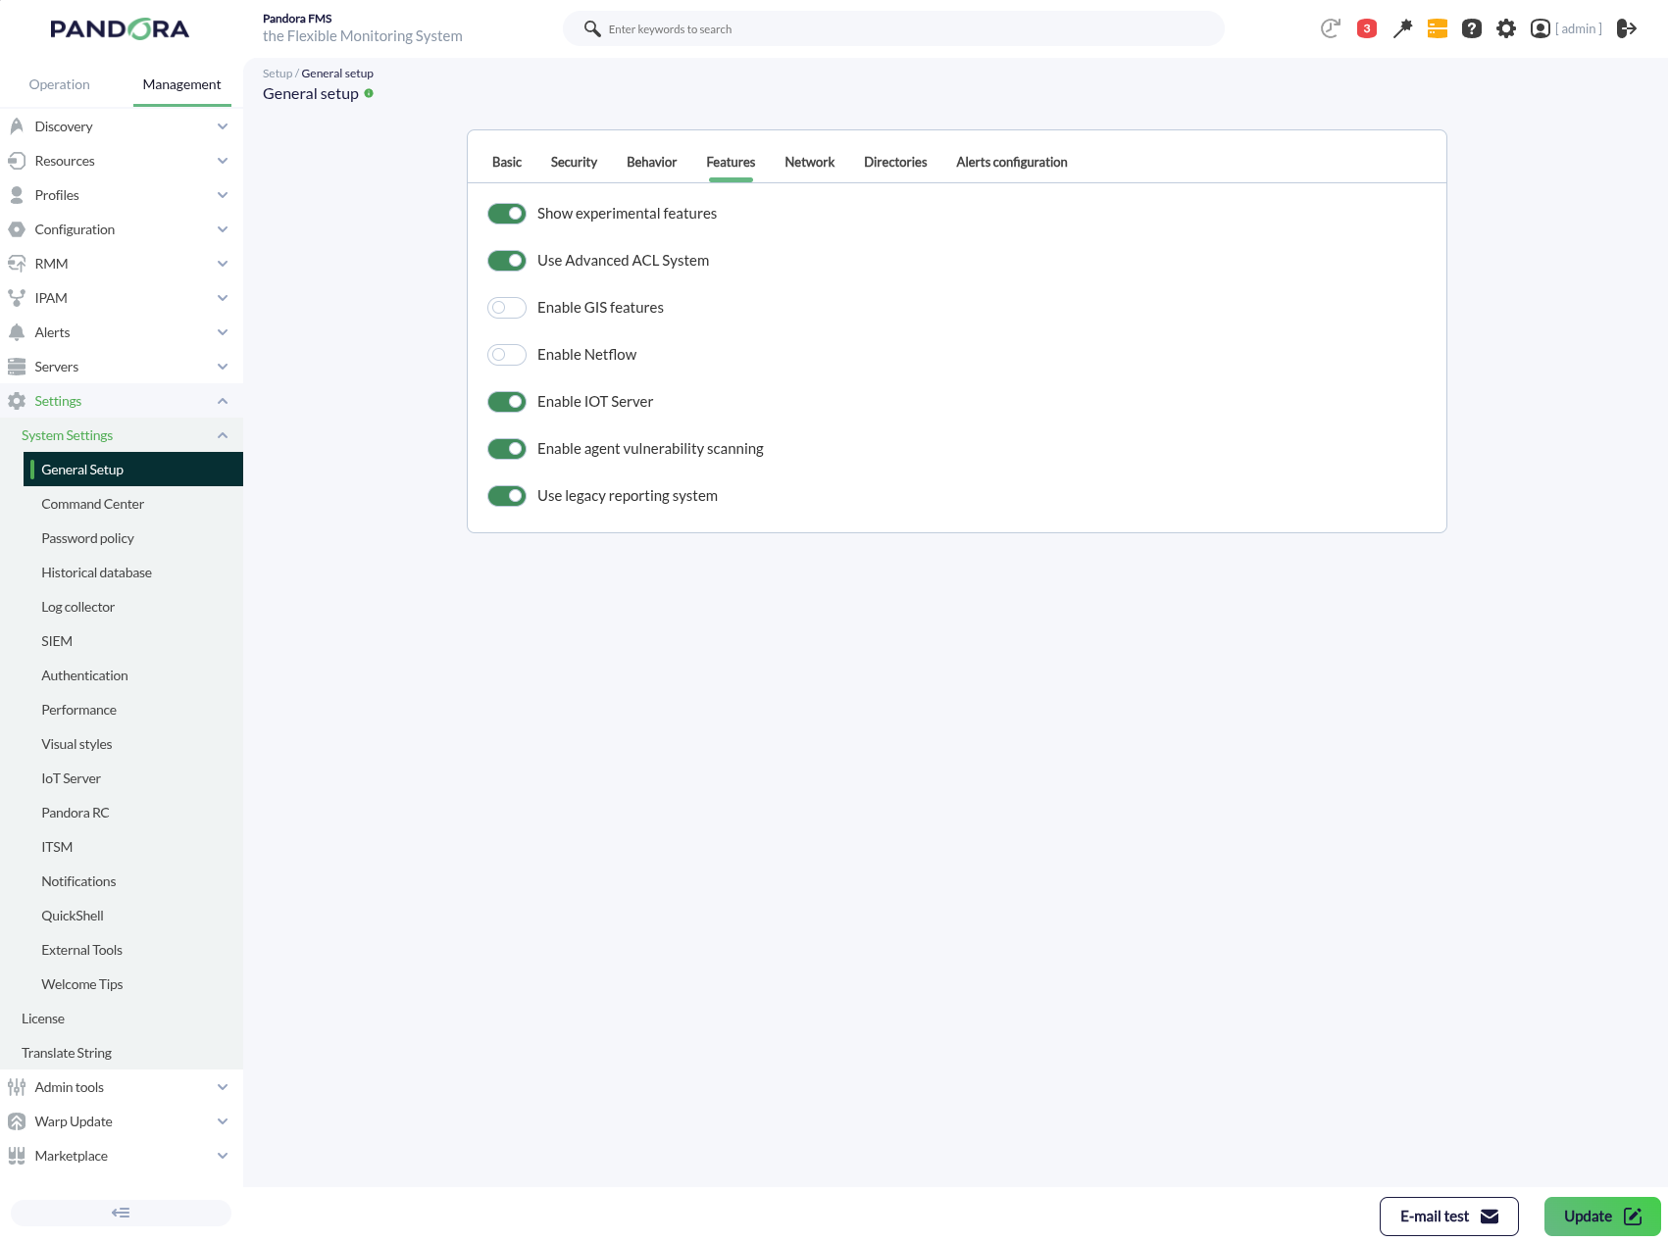Open the help question mark icon

pyautogui.click(x=1472, y=28)
